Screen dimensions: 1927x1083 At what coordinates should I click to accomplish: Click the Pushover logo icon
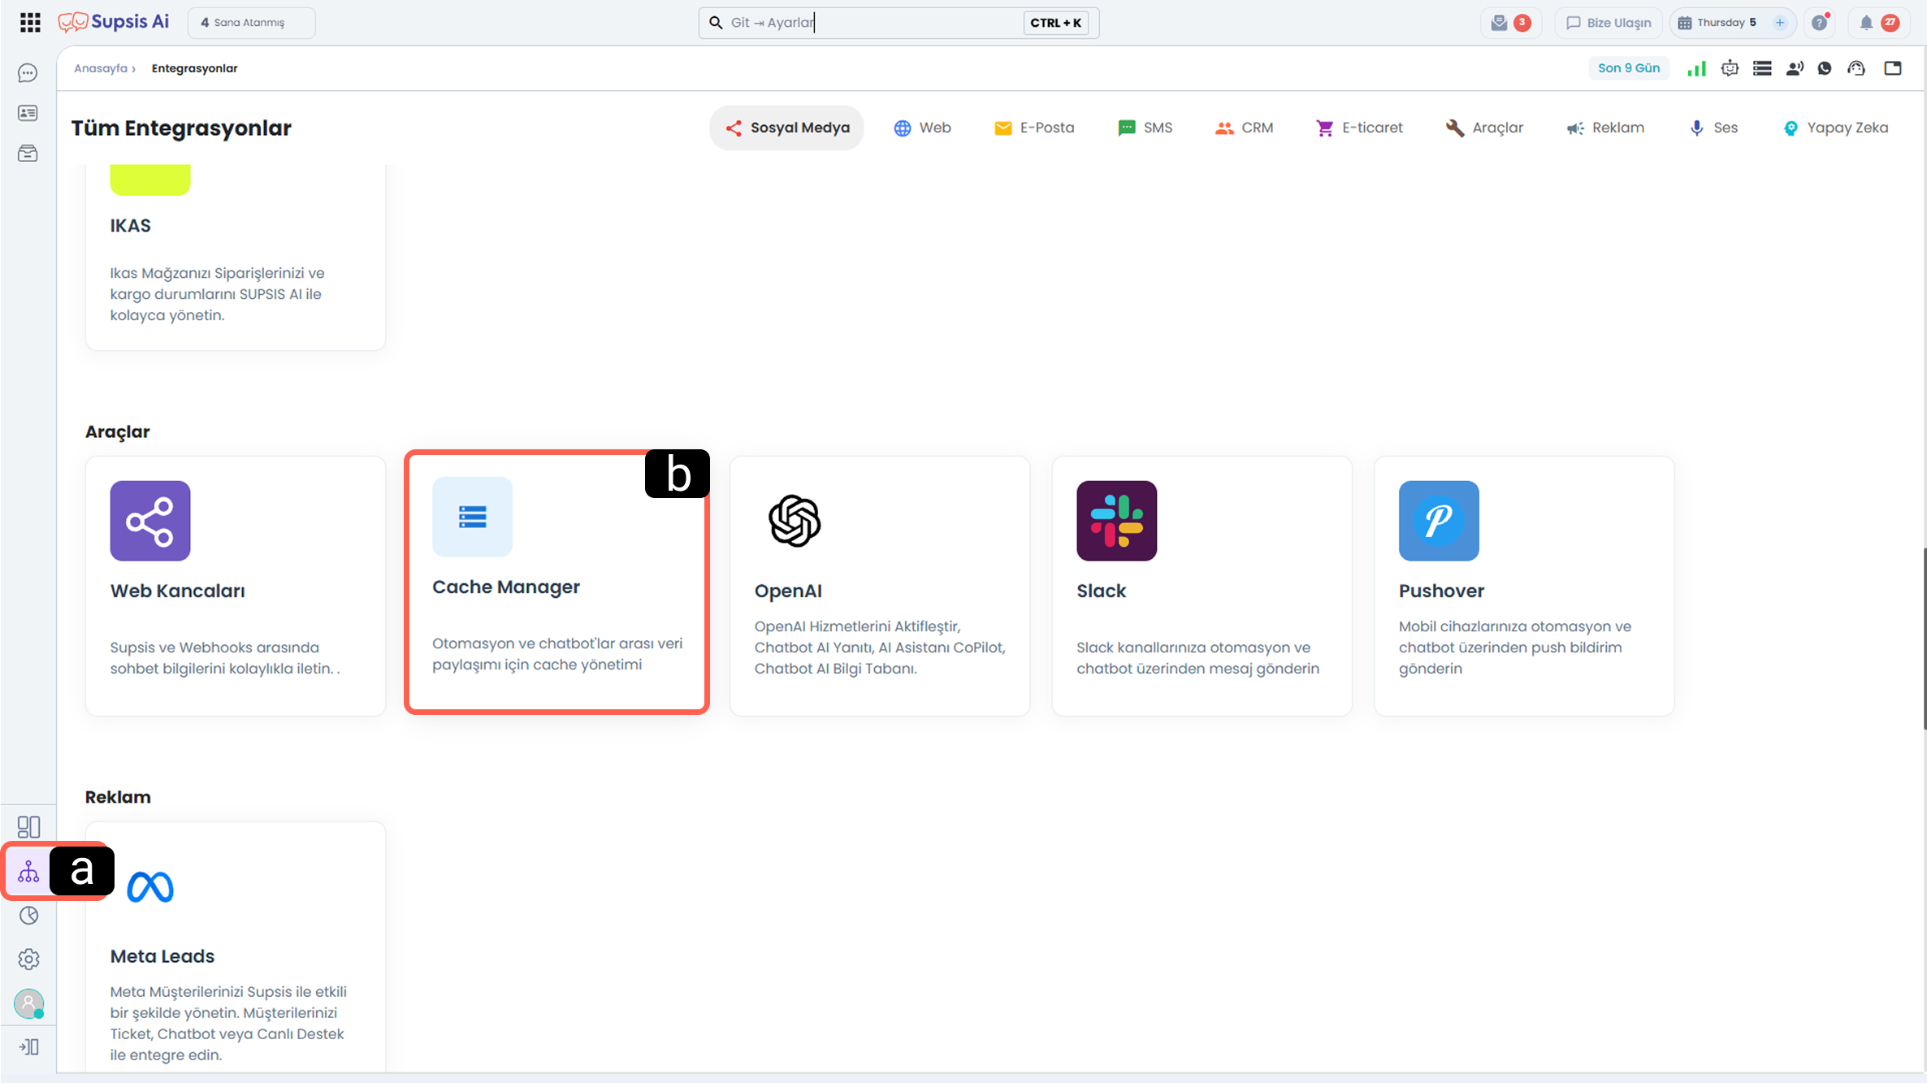tap(1439, 521)
